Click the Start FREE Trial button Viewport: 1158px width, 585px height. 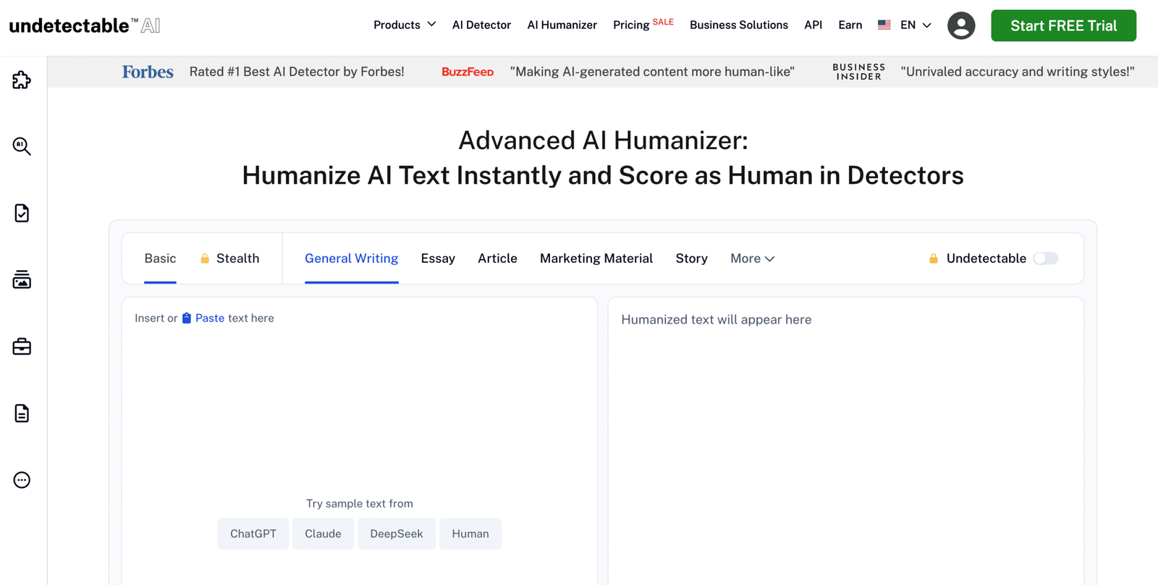tap(1063, 25)
